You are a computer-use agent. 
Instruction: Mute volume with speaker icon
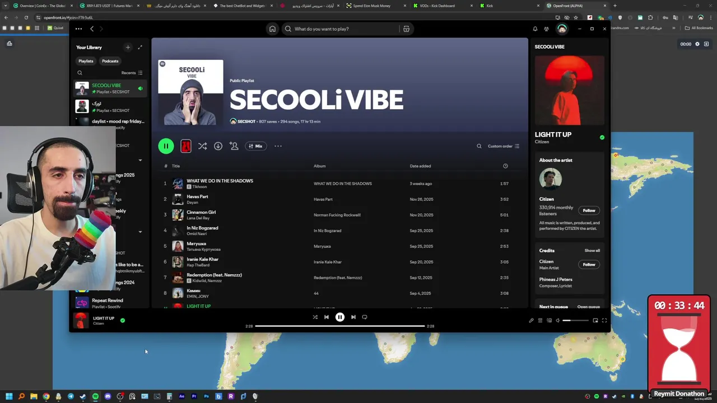pyautogui.click(x=557, y=321)
